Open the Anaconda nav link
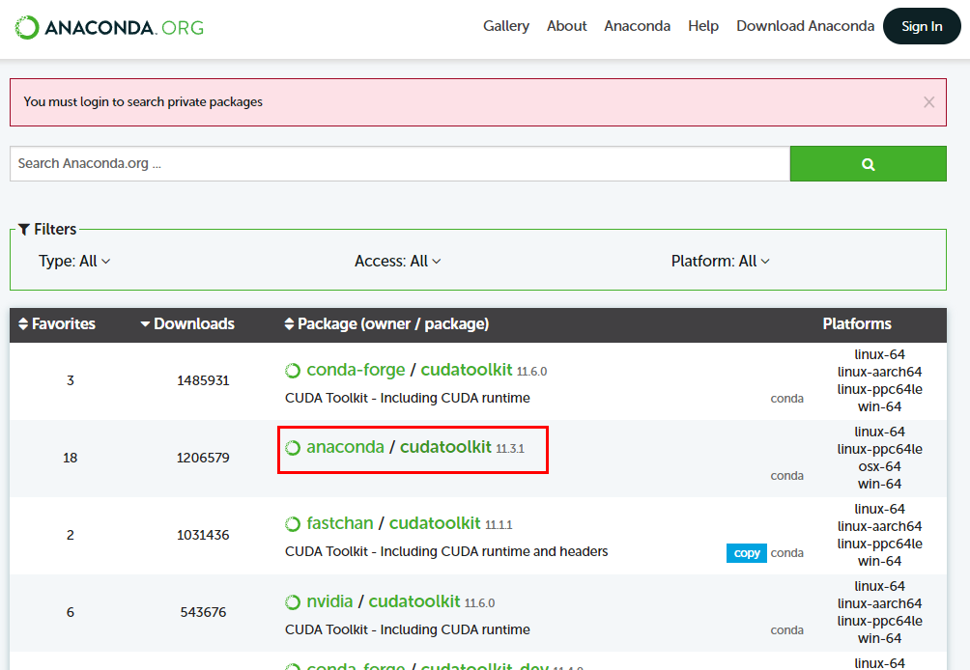Image resolution: width=970 pixels, height=670 pixels. point(638,26)
